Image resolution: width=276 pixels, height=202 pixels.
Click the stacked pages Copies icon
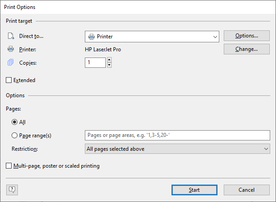(x=10, y=62)
